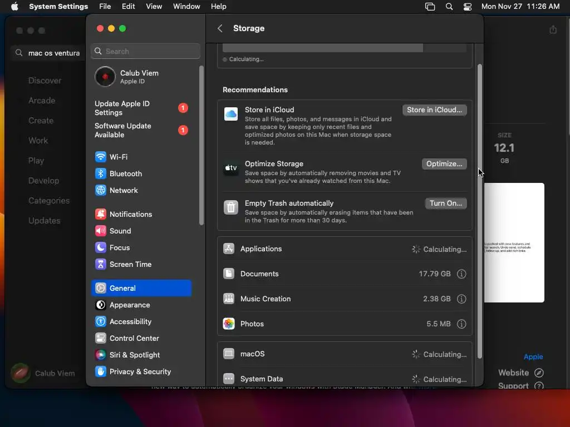Image resolution: width=570 pixels, height=427 pixels.
Task: Click the Optimize... button
Action: coord(444,164)
